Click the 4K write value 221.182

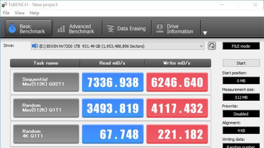point(177,134)
